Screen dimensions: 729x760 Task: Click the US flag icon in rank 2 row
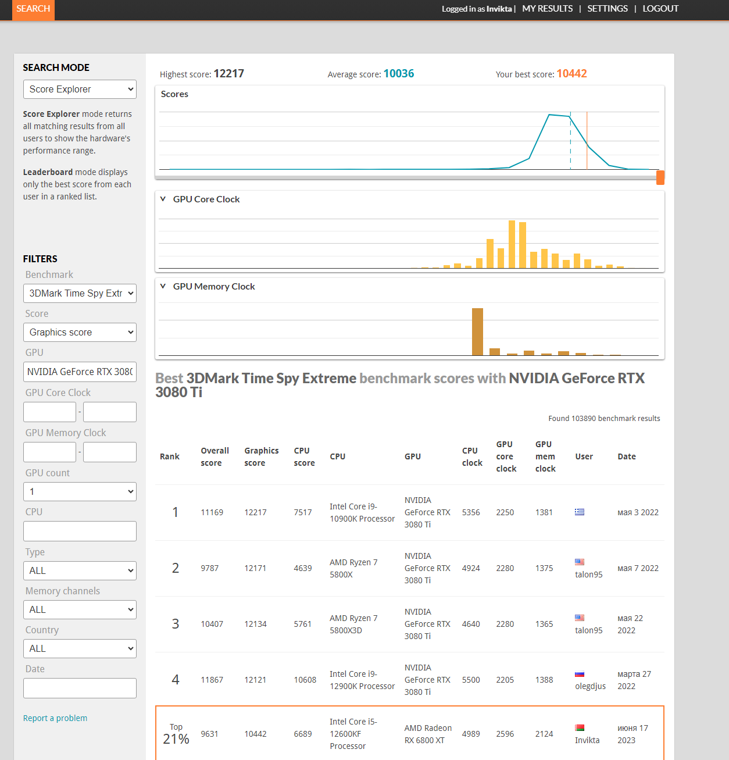coord(580,562)
